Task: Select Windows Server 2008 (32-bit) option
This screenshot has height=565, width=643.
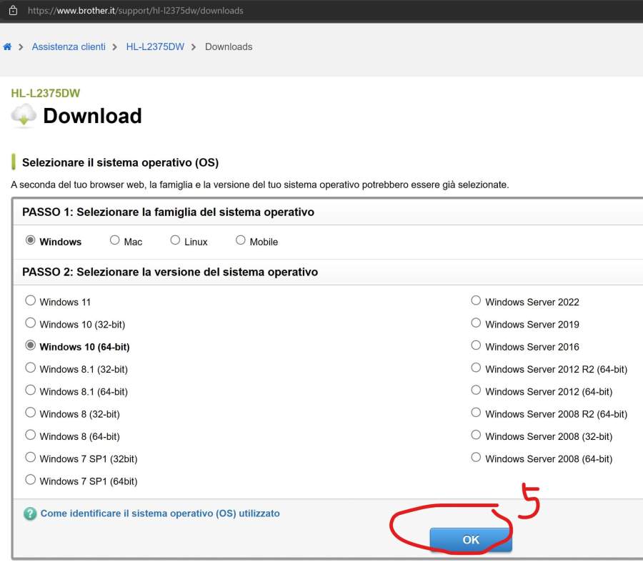Action: [x=476, y=435]
